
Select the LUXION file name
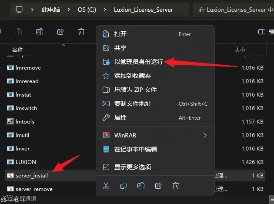[x=26, y=162]
